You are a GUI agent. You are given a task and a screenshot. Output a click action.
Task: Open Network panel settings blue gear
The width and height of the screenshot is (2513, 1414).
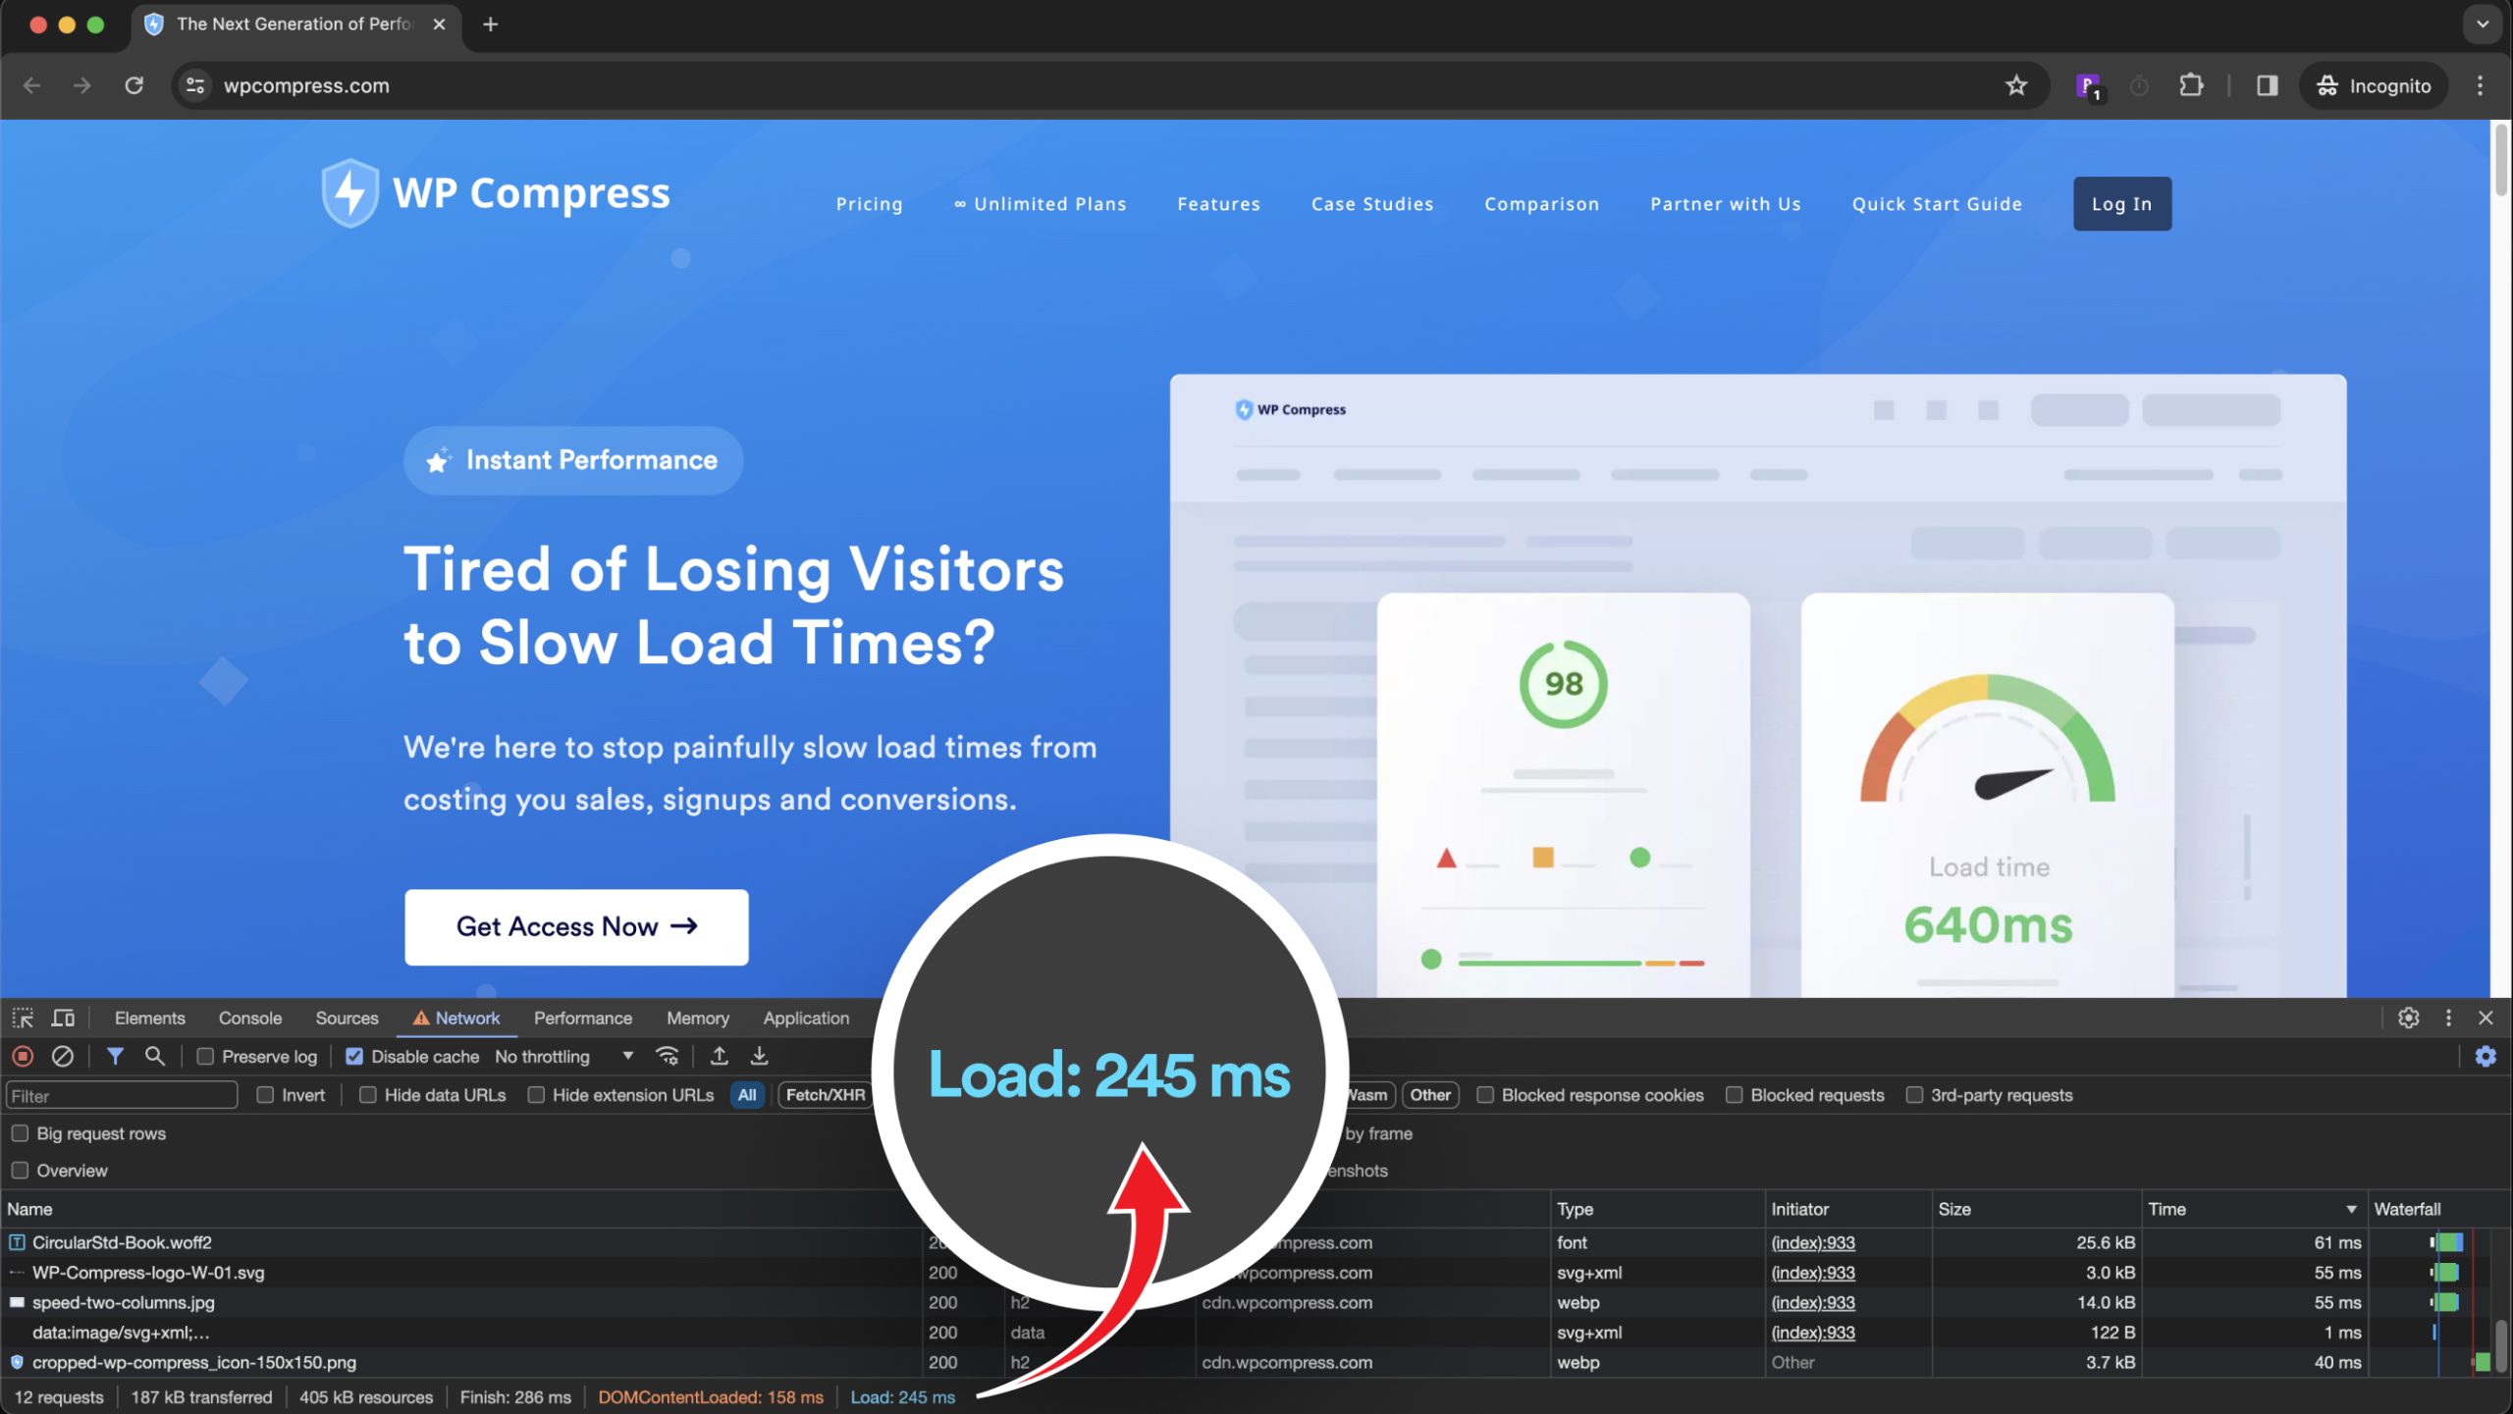pyautogui.click(x=2486, y=1056)
